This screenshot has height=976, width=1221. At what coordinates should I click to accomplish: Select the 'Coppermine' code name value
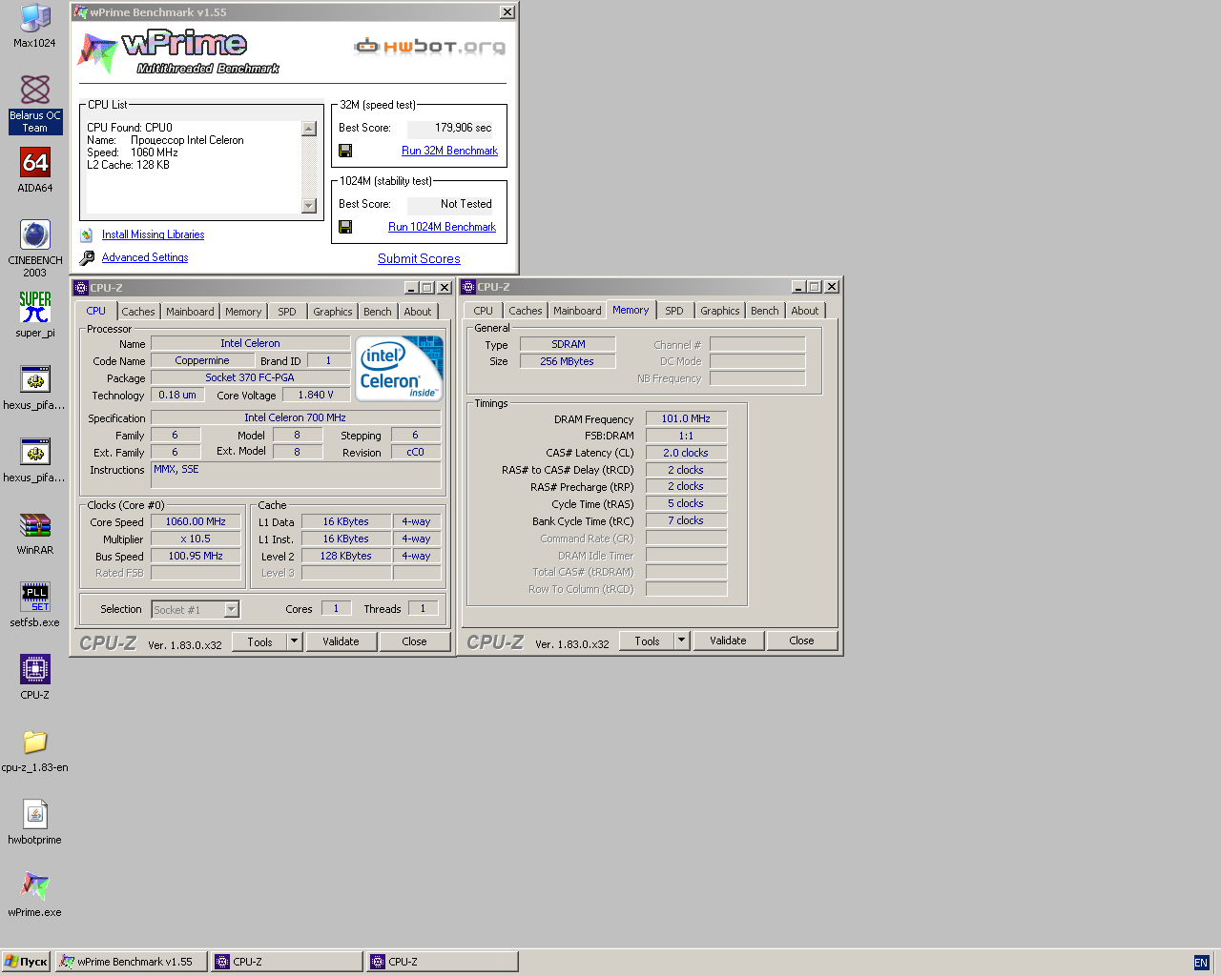click(202, 361)
